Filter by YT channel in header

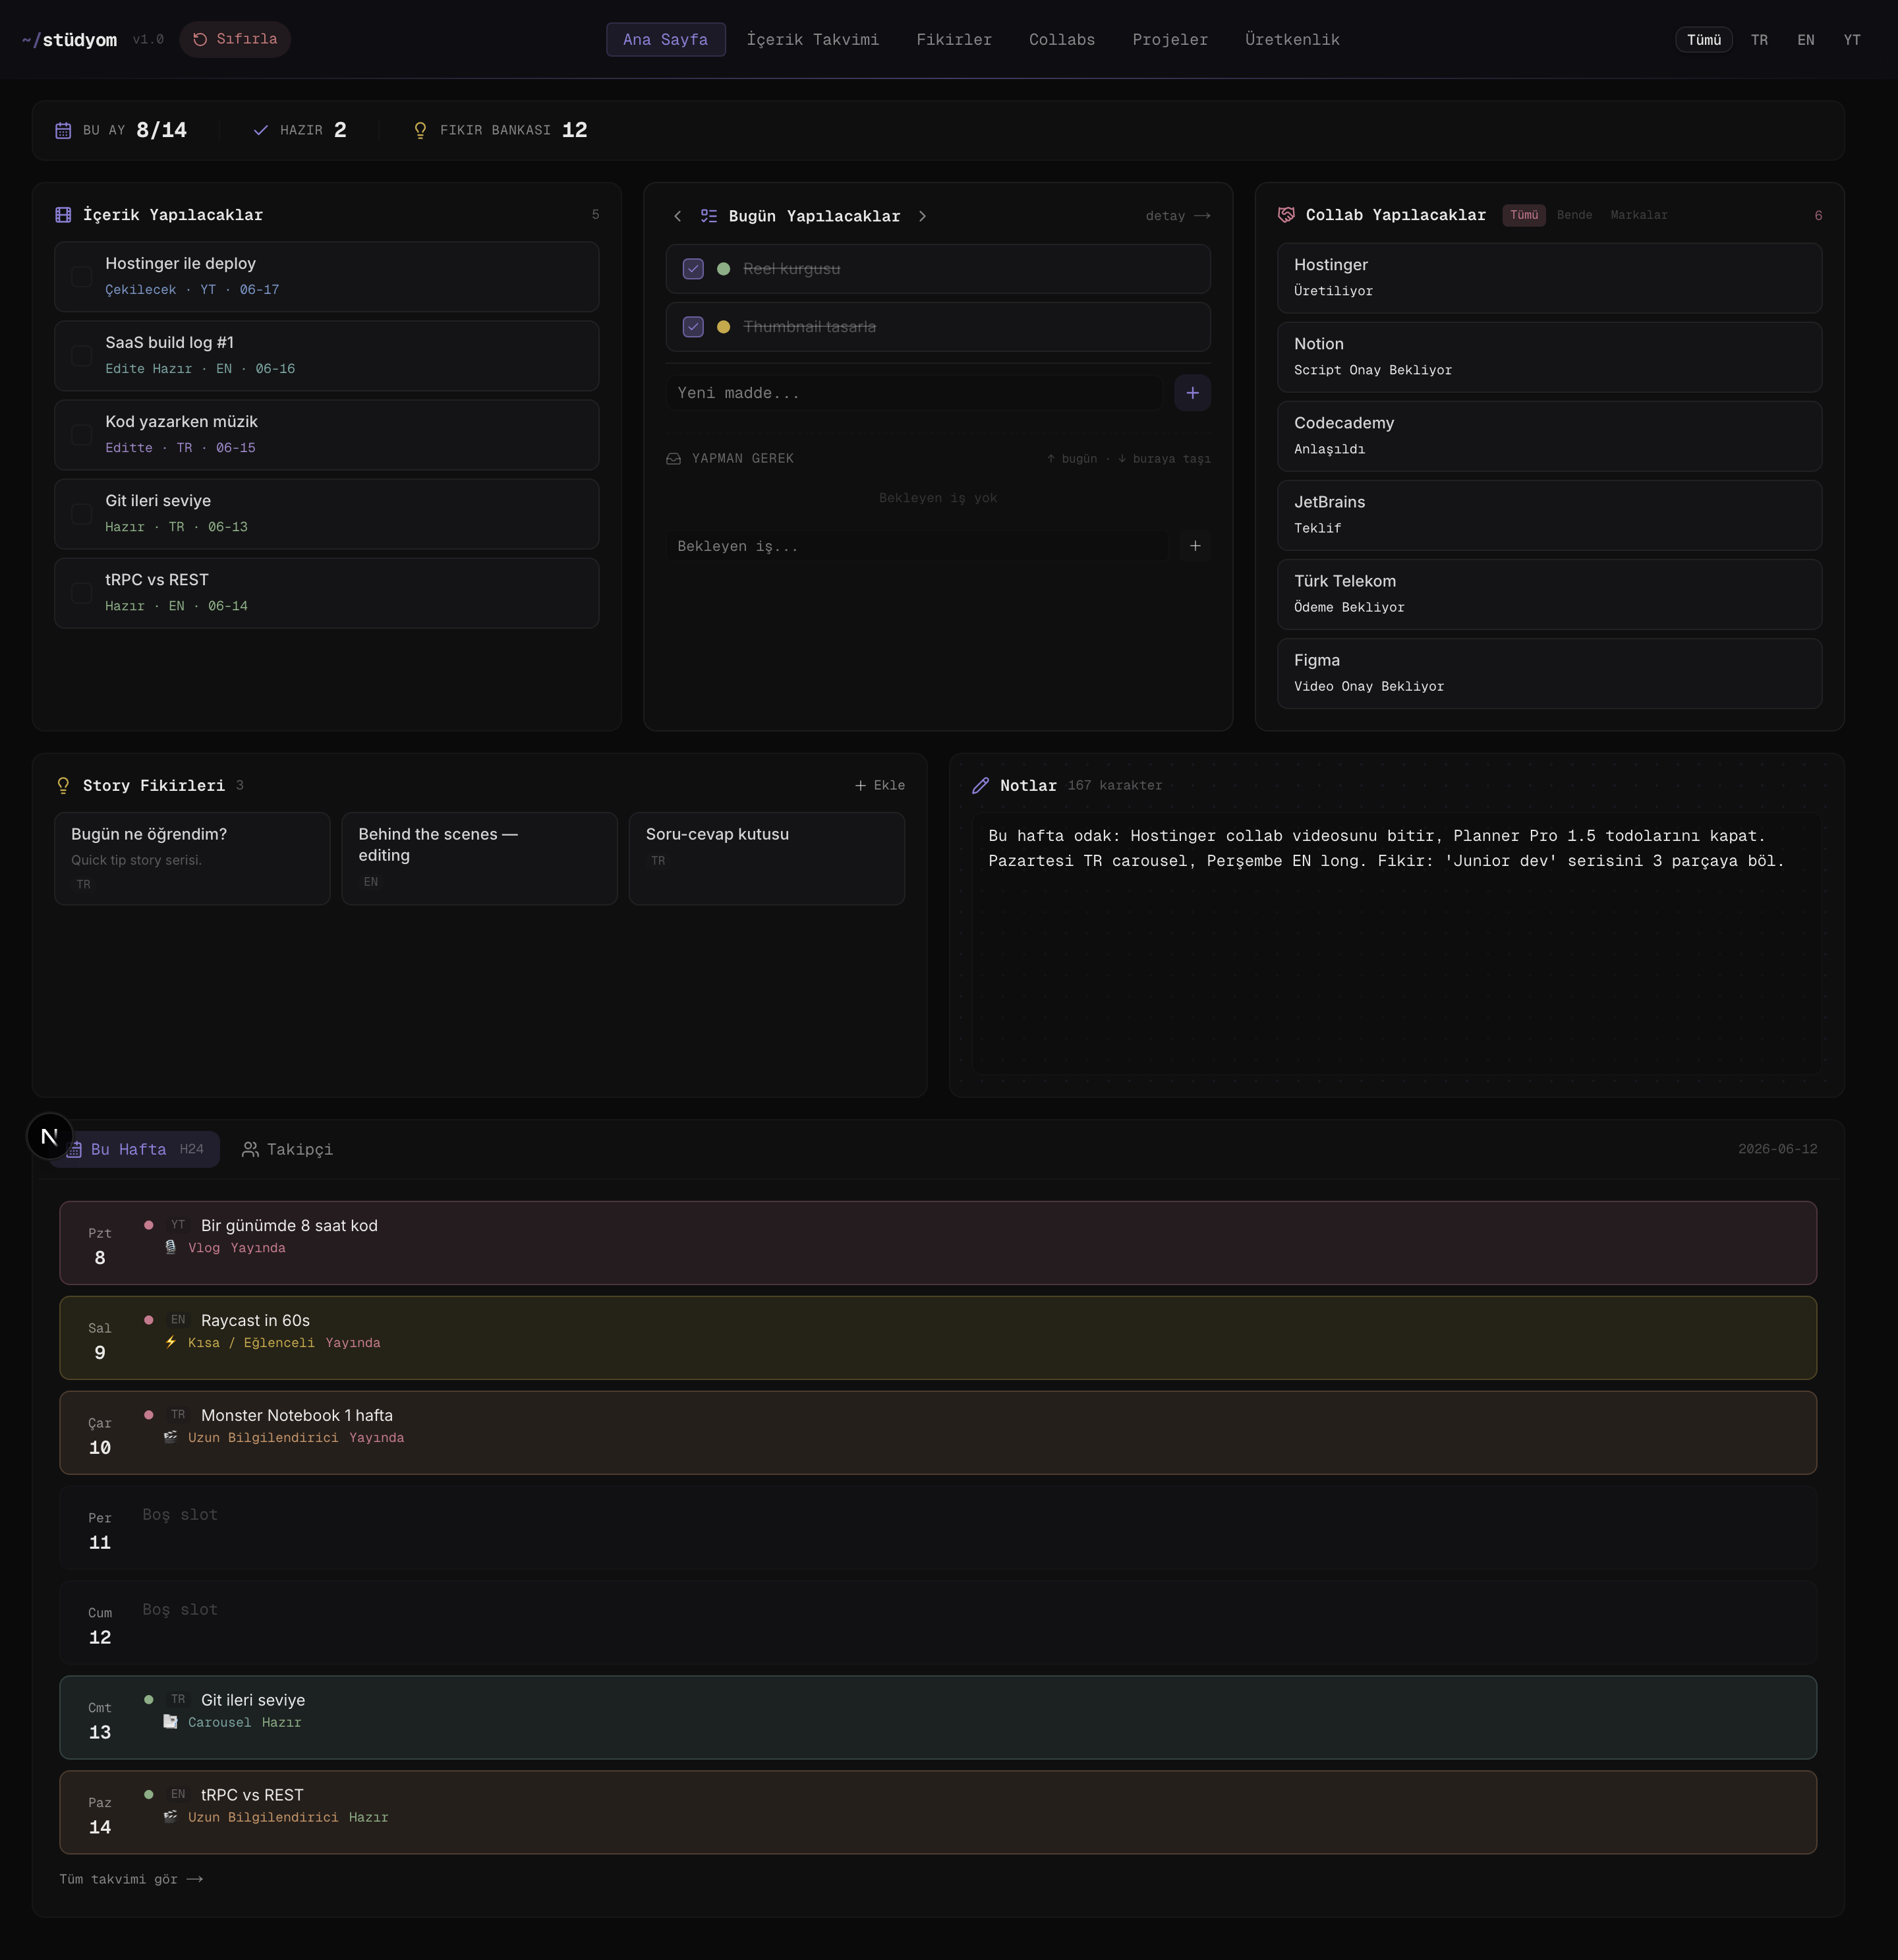tap(1851, 40)
